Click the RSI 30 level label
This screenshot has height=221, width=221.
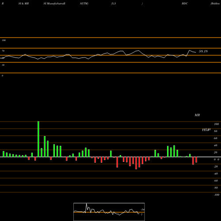coord(3,65)
